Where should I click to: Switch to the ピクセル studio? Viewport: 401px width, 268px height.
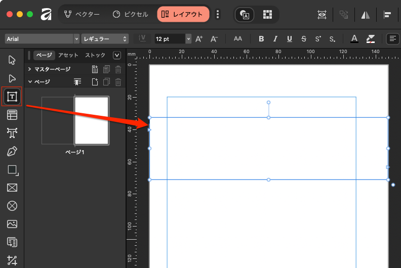131,15
